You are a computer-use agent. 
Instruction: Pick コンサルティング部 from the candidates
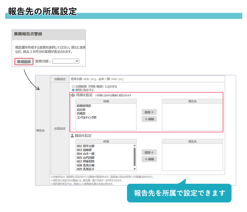point(86,117)
